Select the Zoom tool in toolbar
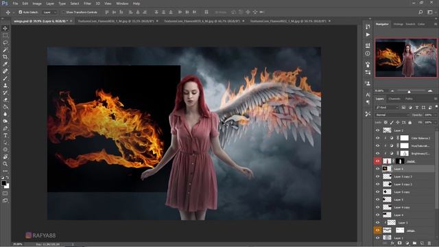 tap(5, 164)
